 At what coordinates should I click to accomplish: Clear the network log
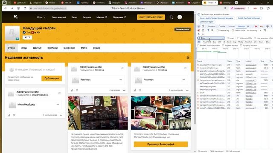click(203, 30)
